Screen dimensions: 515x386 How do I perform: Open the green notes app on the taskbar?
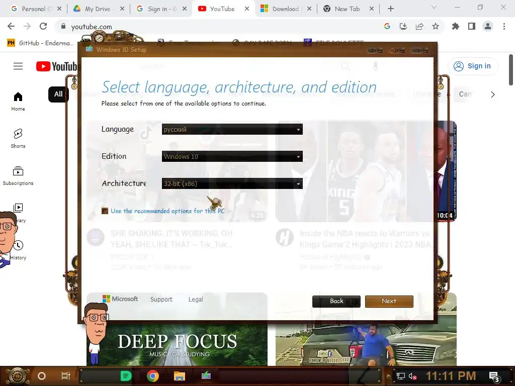[126, 376]
